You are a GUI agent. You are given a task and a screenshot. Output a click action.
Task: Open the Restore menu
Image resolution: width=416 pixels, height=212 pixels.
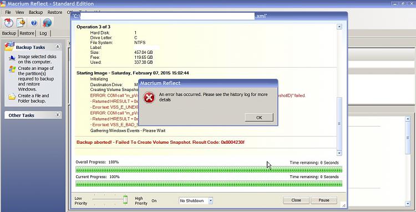[x=55, y=12]
